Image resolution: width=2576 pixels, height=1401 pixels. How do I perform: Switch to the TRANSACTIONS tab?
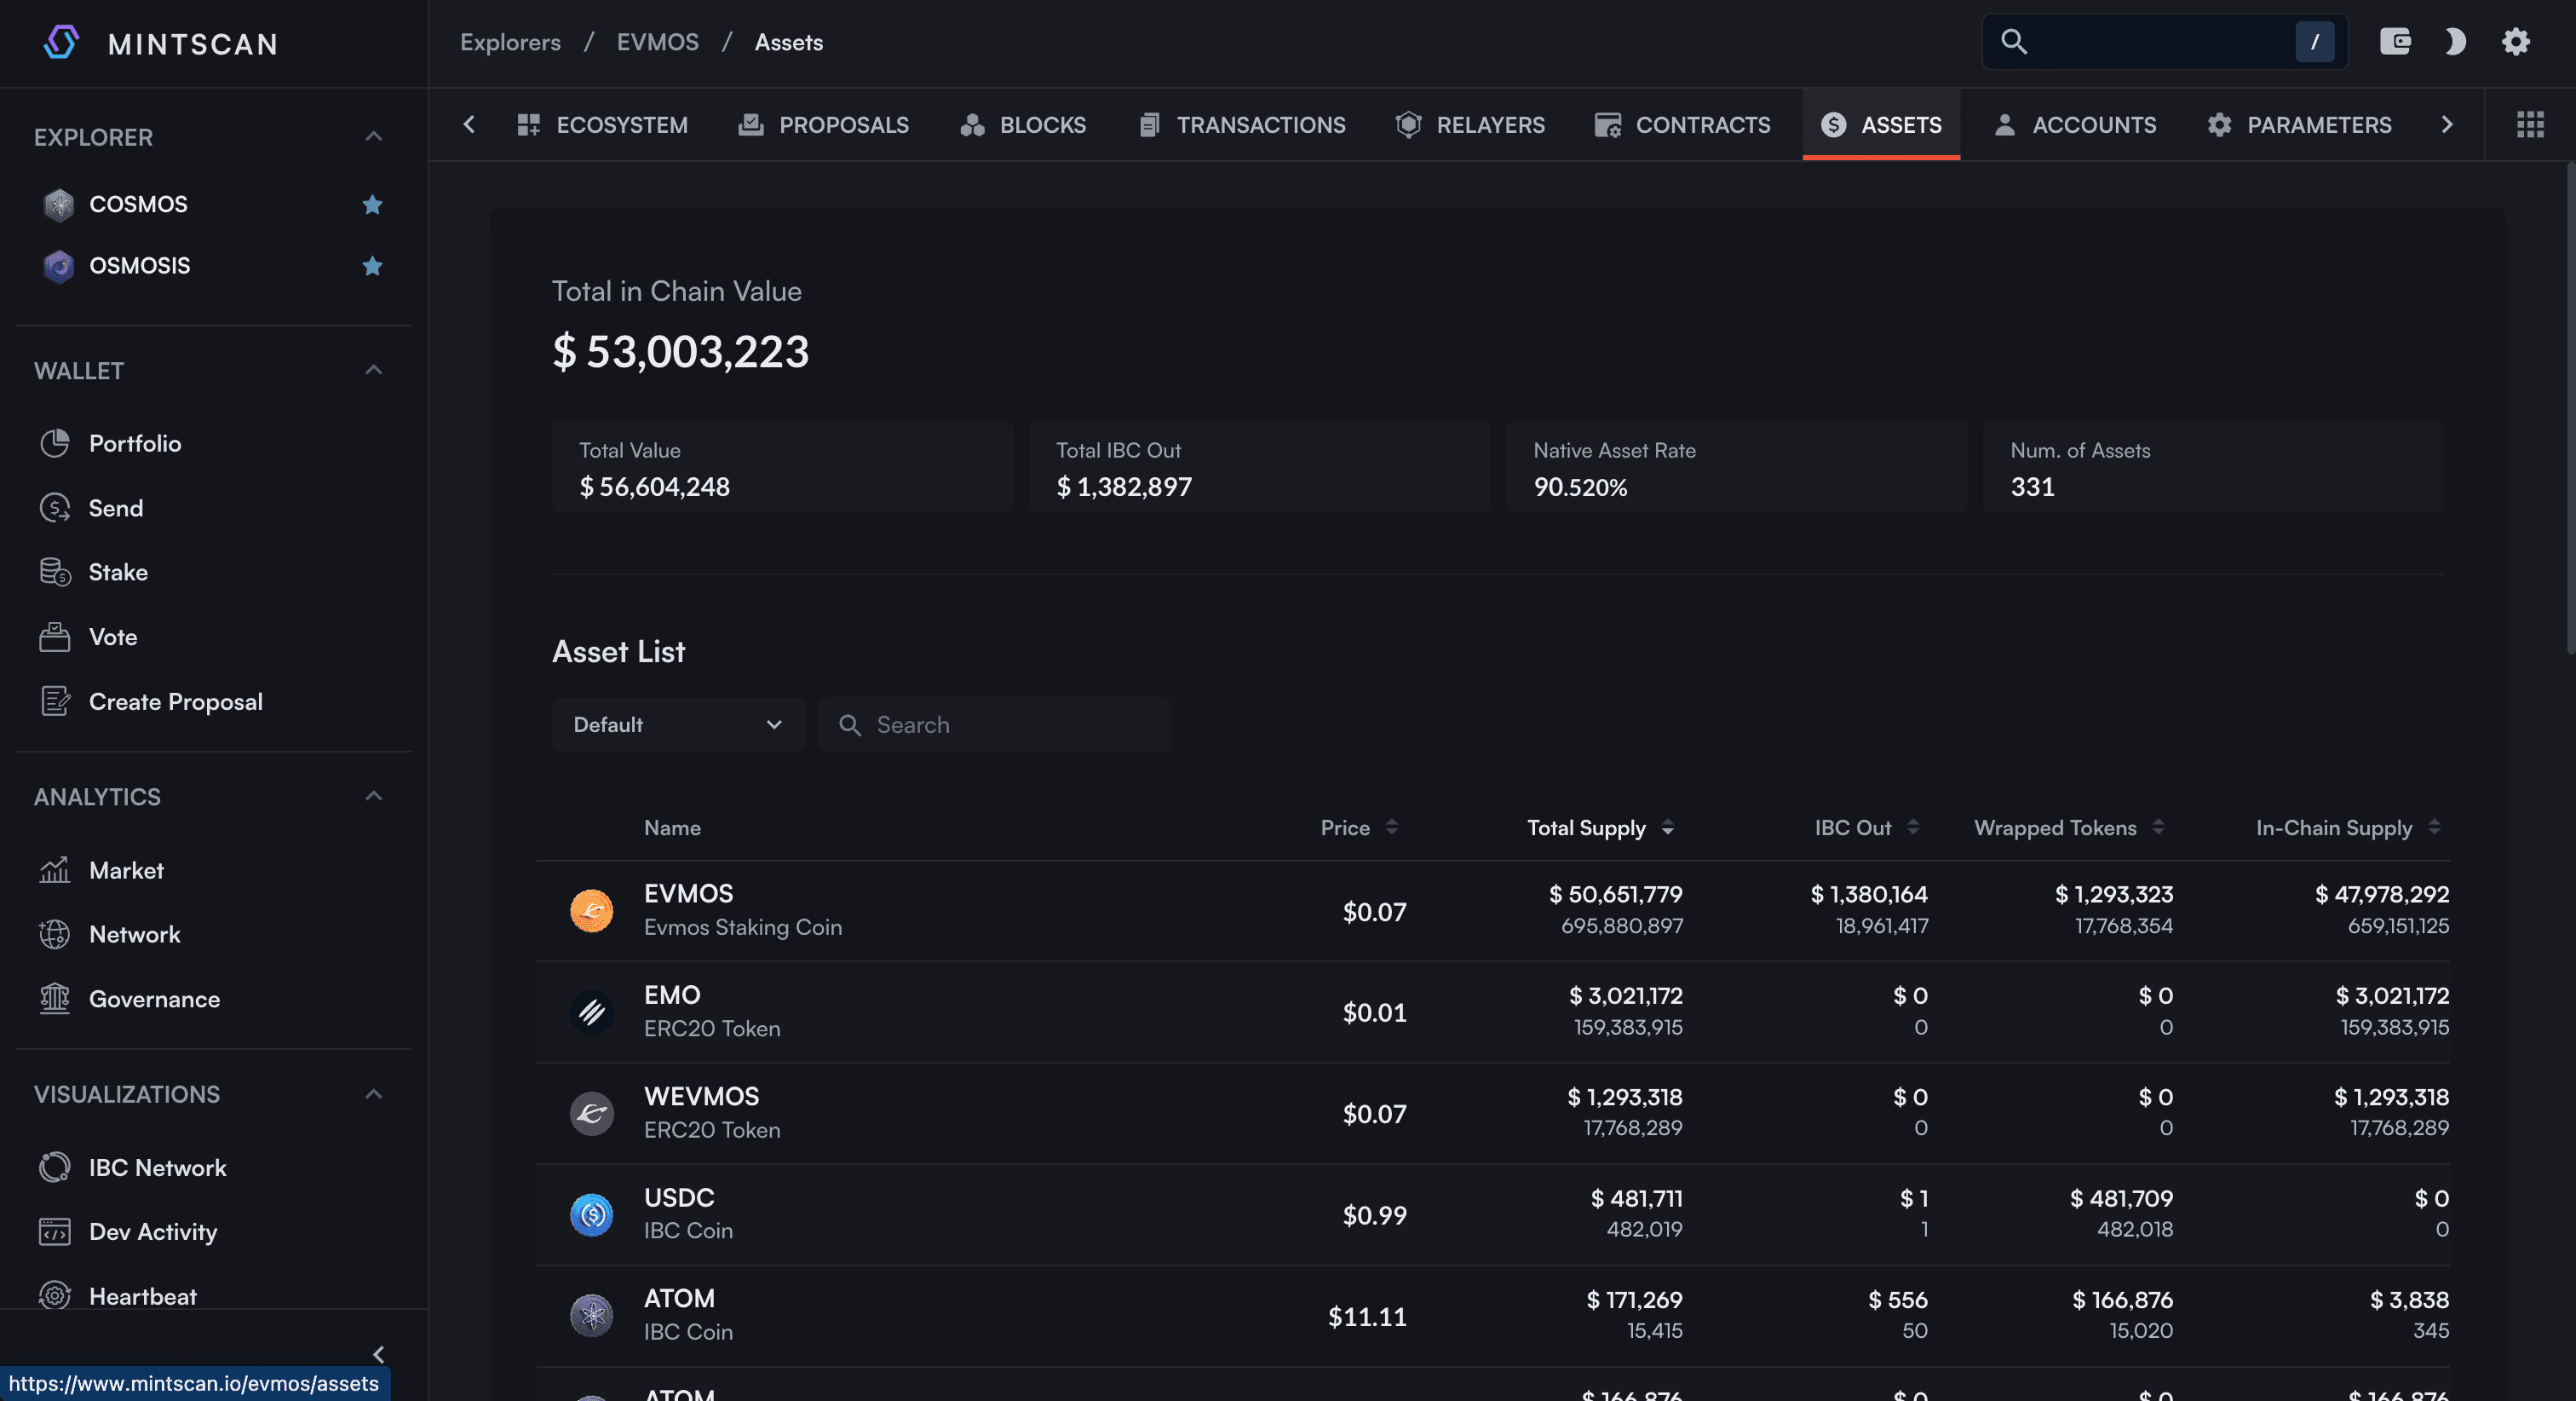coord(1241,125)
